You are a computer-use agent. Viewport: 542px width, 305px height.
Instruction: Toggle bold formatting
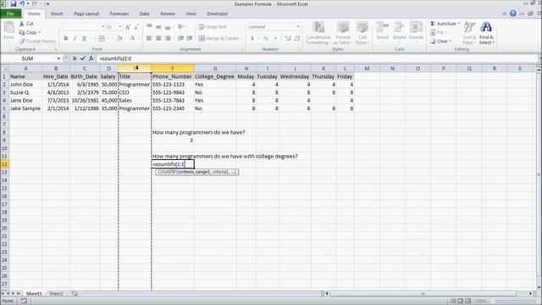(x=66, y=38)
